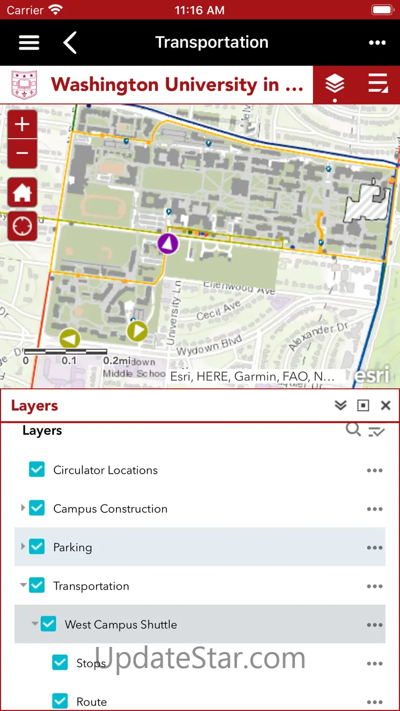Open options for West Campus Shuttle layer
The height and width of the screenshot is (711, 400).
374,625
